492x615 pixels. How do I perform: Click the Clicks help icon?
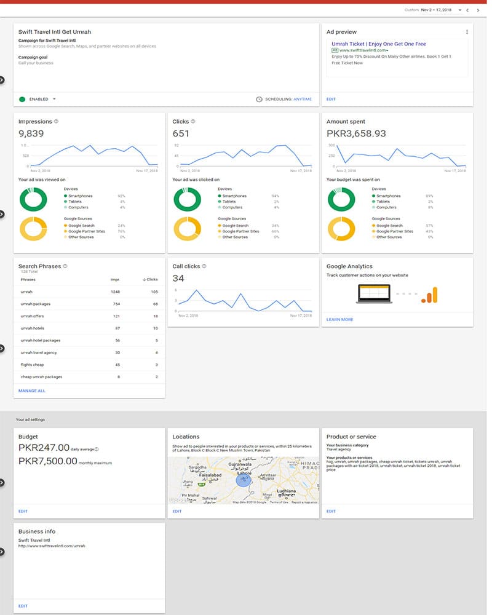click(192, 122)
